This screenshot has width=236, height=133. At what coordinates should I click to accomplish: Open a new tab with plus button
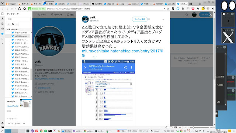tap(191, 4)
